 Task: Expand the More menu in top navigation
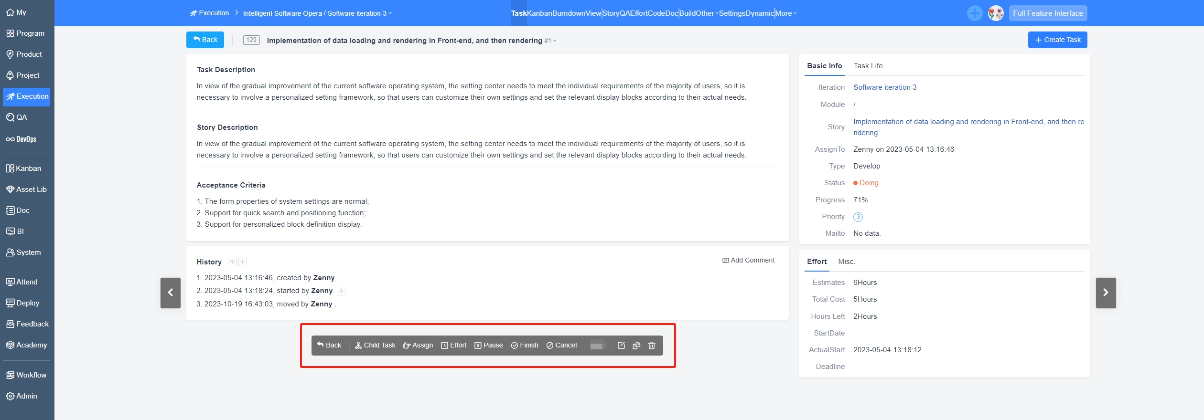point(785,13)
